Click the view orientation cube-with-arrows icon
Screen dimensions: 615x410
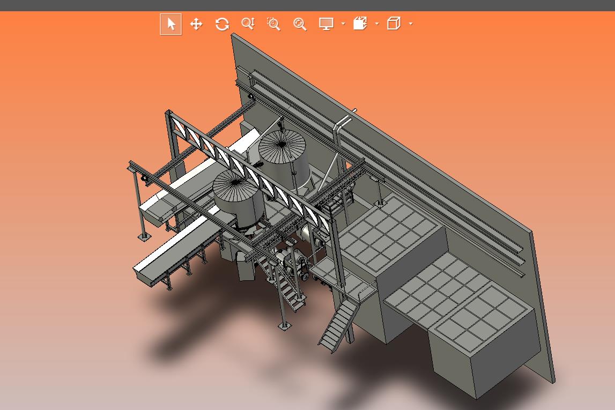click(360, 24)
